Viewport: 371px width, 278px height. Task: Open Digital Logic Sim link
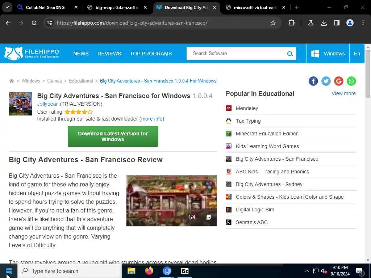pyautogui.click(x=255, y=210)
